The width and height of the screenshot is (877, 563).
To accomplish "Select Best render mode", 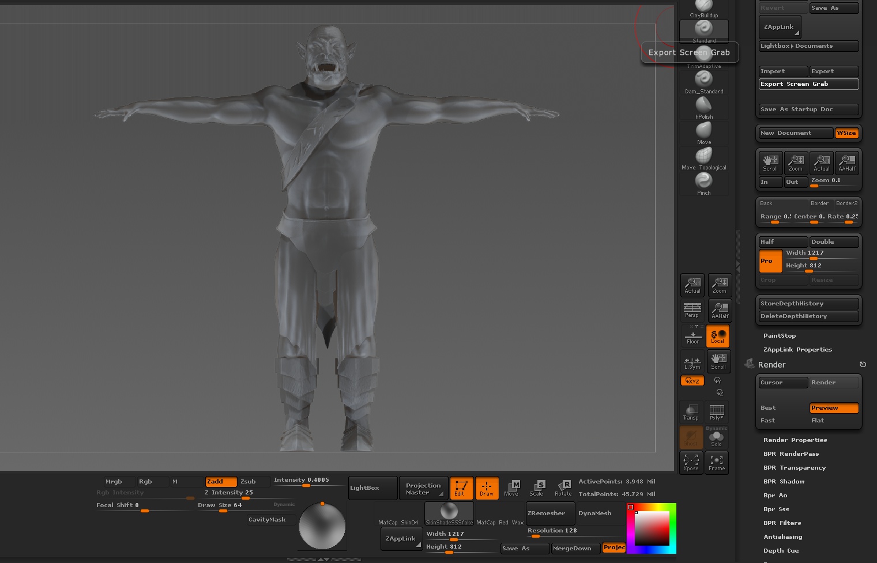I will pos(783,408).
